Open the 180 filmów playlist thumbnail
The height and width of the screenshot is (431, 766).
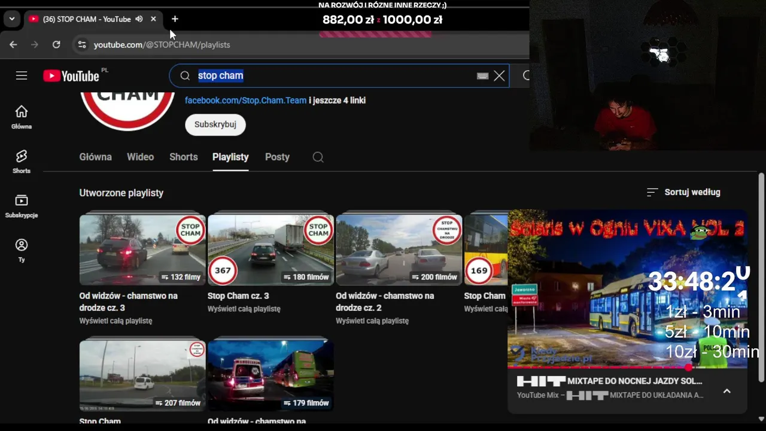(270, 250)
